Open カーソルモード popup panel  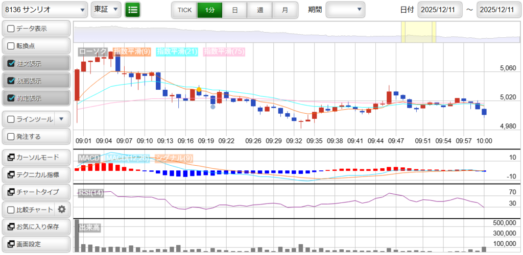pyautogui.click(x=36, y=157)
